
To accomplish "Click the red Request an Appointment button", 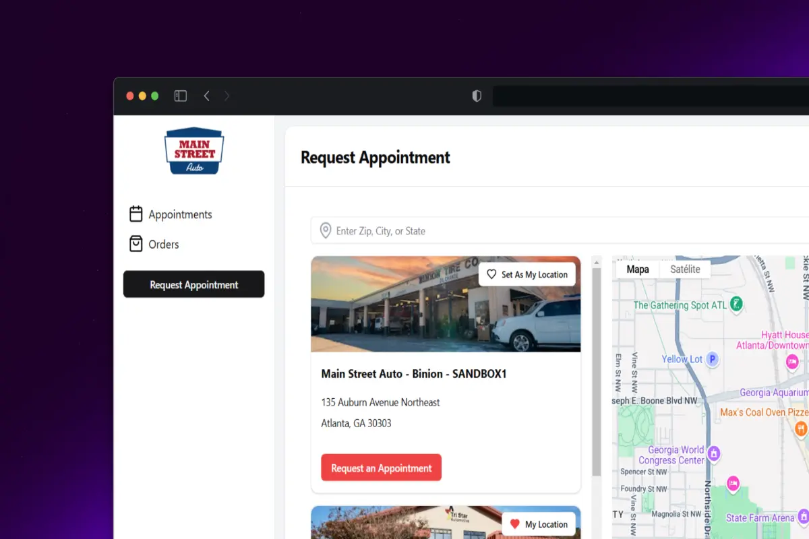I will tap(382, 468).
